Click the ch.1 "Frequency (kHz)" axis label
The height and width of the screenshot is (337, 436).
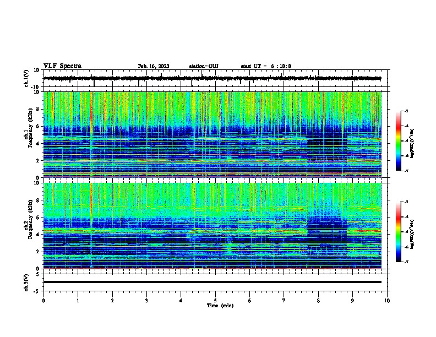[x=30, y=128]
